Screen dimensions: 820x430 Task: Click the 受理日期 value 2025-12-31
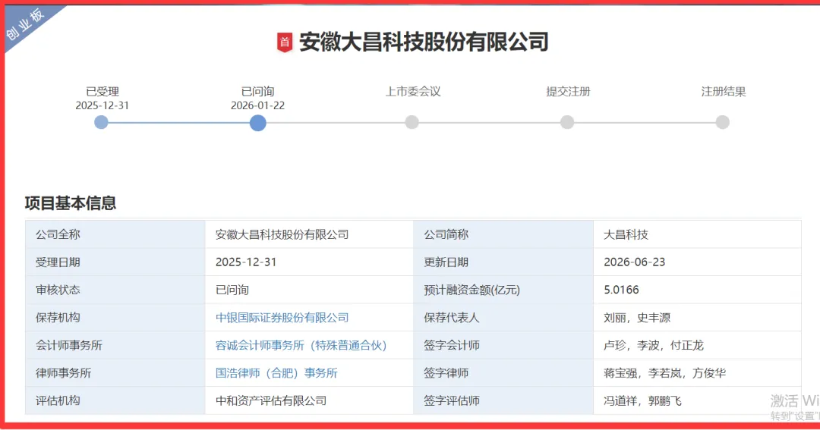point(246,262)
